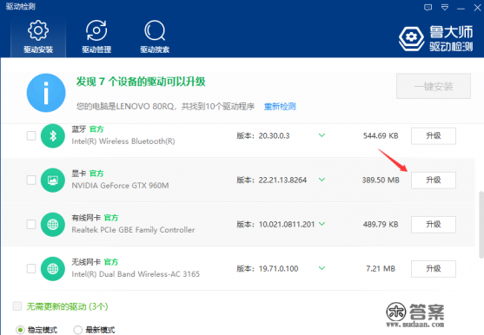Open the title bar dropdown menu icon
The width and height of the screenshot is (484, 335).
[x=445, y=8]
